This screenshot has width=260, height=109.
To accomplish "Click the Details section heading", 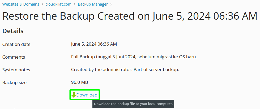I will (x=13, y=31).
